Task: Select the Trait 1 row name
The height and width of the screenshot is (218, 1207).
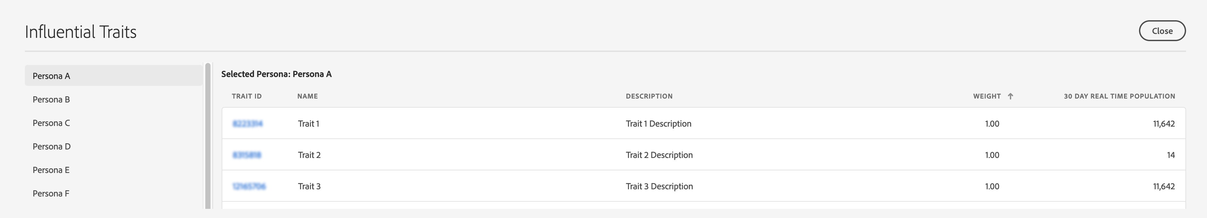Action: [x=308, y=123]
